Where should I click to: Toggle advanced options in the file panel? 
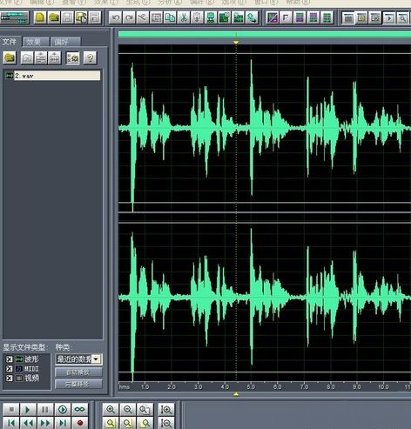72,58
